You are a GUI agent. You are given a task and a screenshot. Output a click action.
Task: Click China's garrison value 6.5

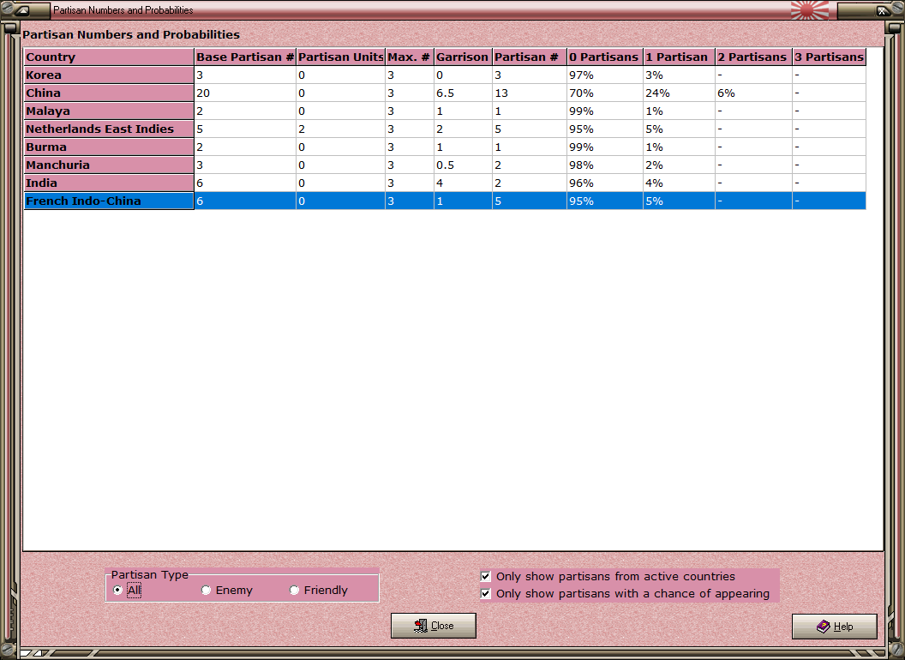coord(463,93)
